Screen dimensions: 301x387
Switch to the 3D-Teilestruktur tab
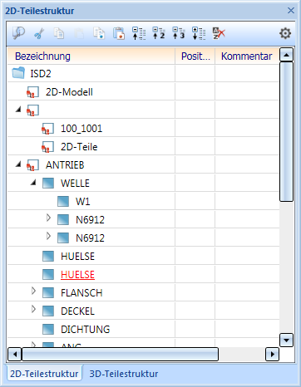(x=124, y=374)
